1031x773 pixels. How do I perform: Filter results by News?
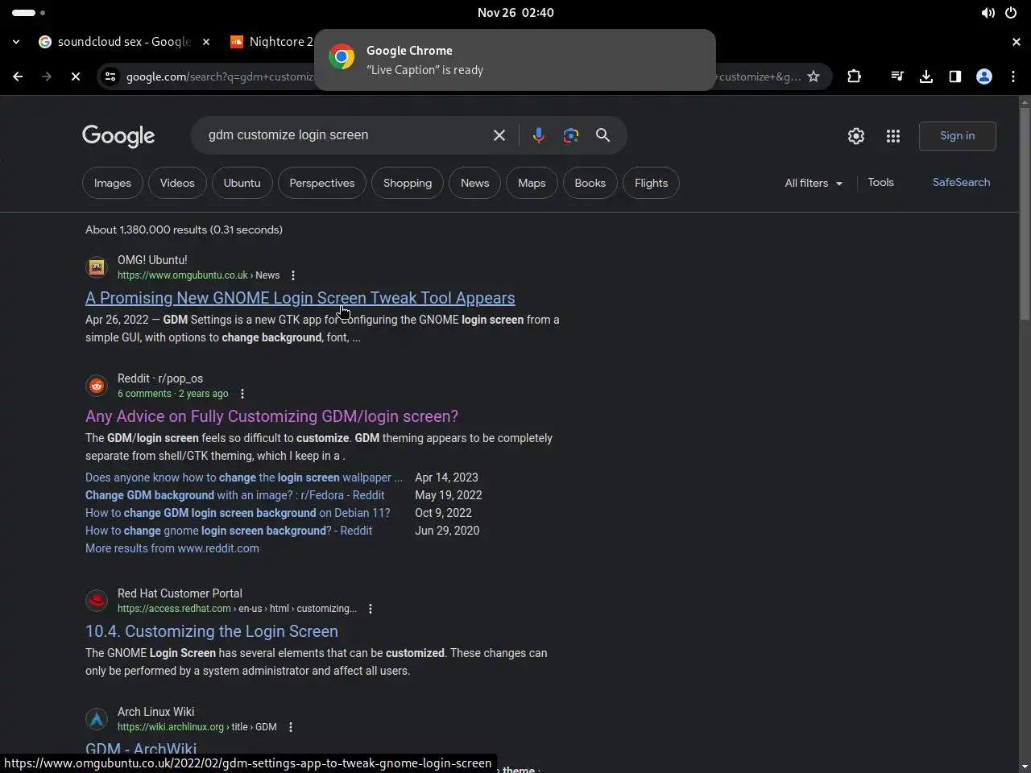(x=474, y=183)
